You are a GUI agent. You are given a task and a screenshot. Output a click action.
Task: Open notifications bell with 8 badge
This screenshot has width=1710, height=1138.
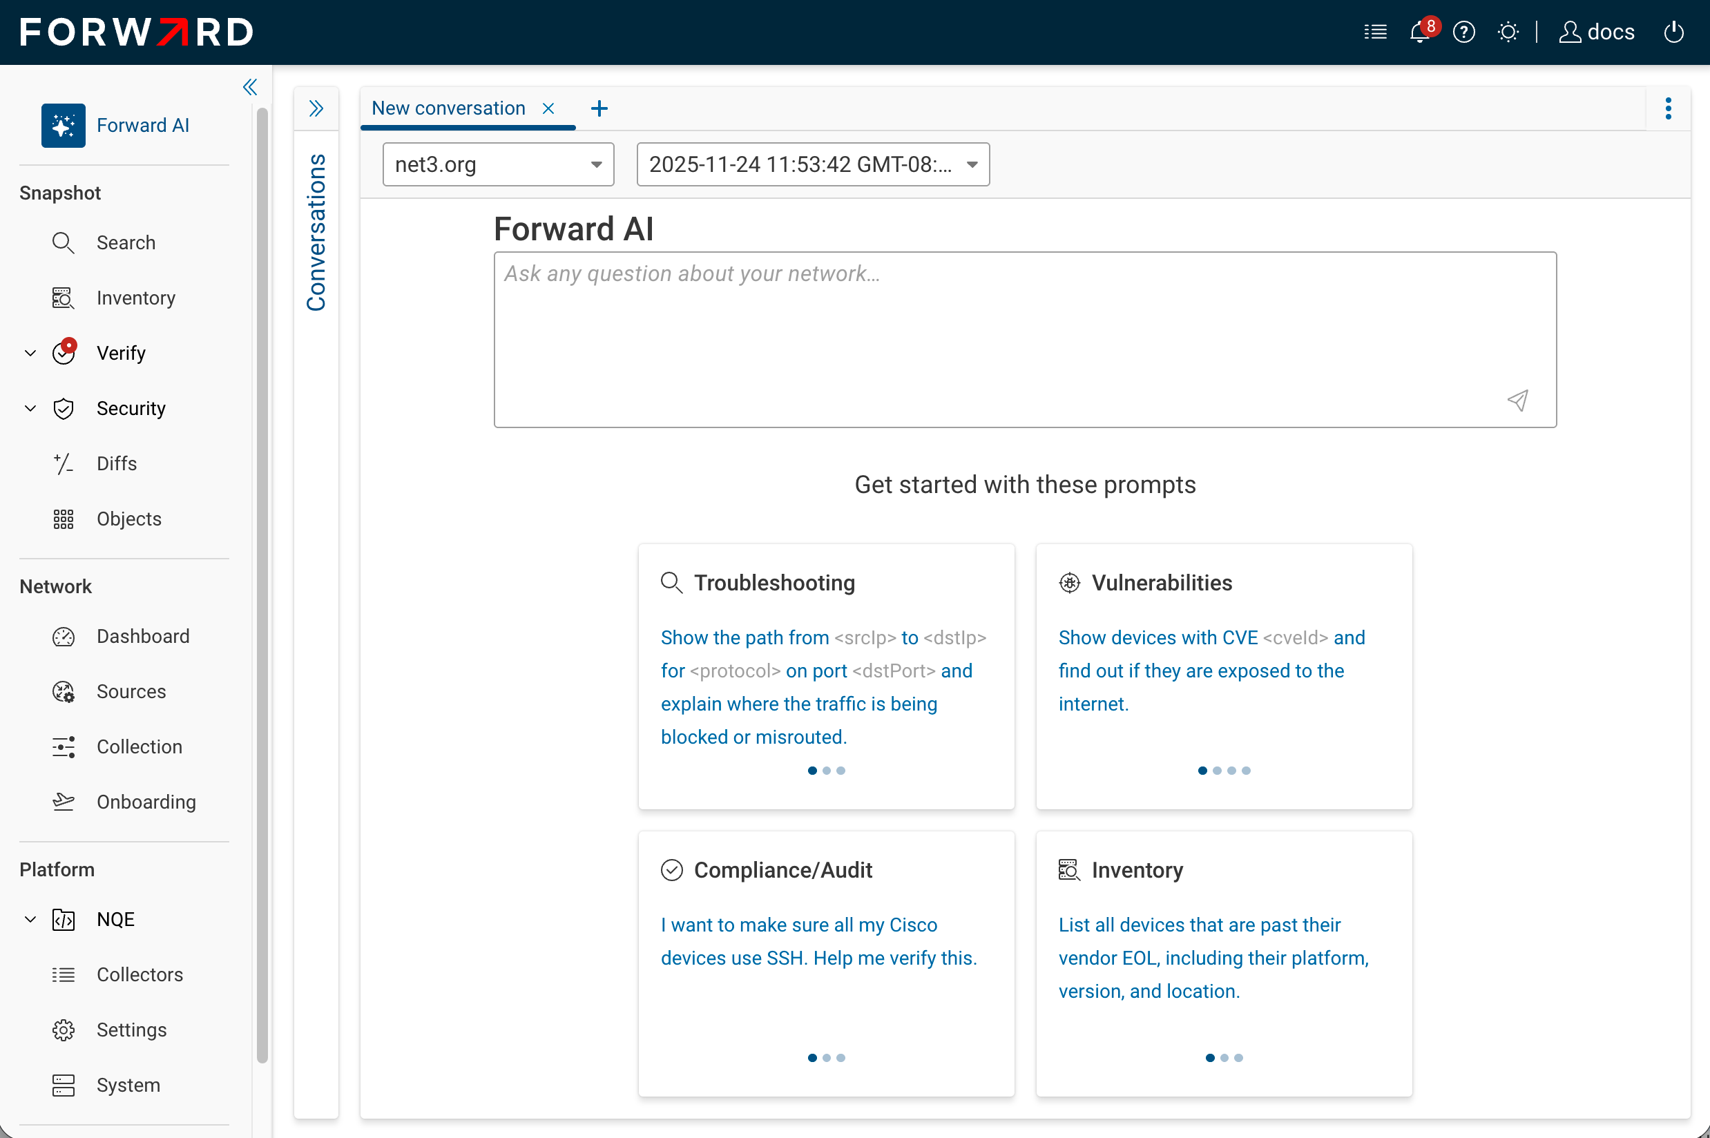click(x=1423, y=31)
